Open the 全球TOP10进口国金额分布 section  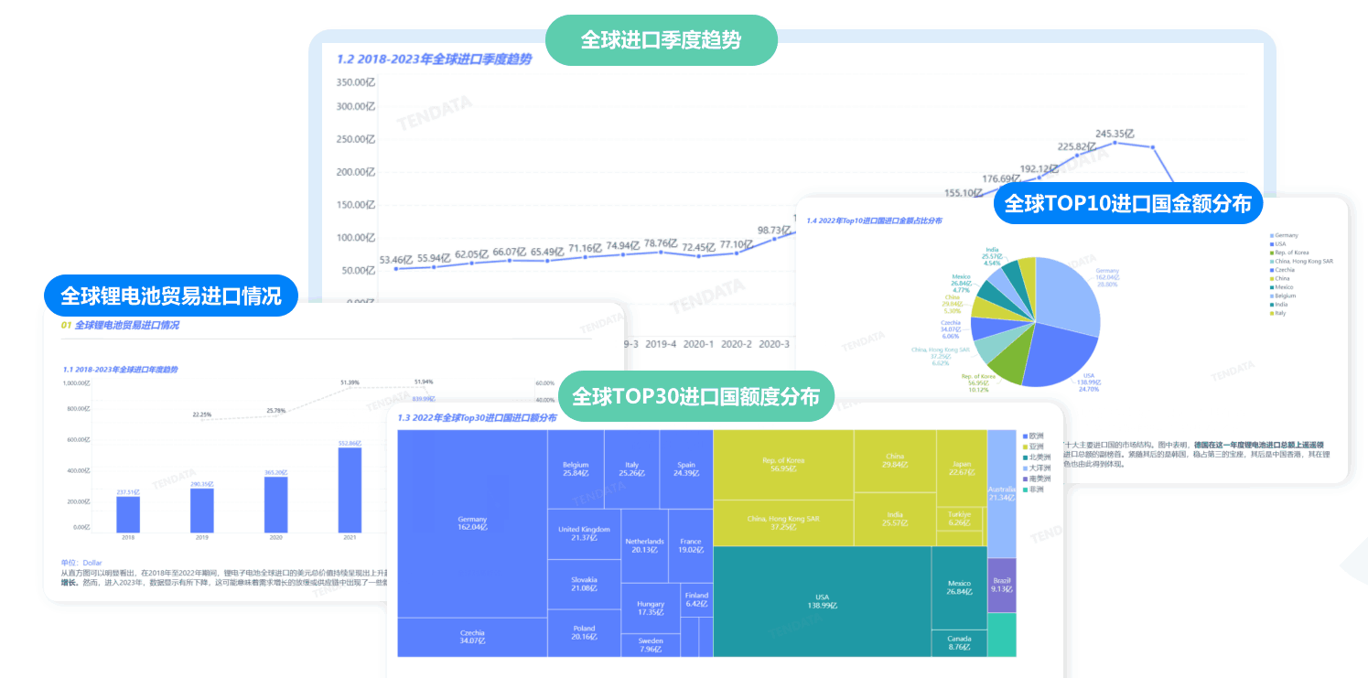pyautogui.click(x=1127, y=203)
